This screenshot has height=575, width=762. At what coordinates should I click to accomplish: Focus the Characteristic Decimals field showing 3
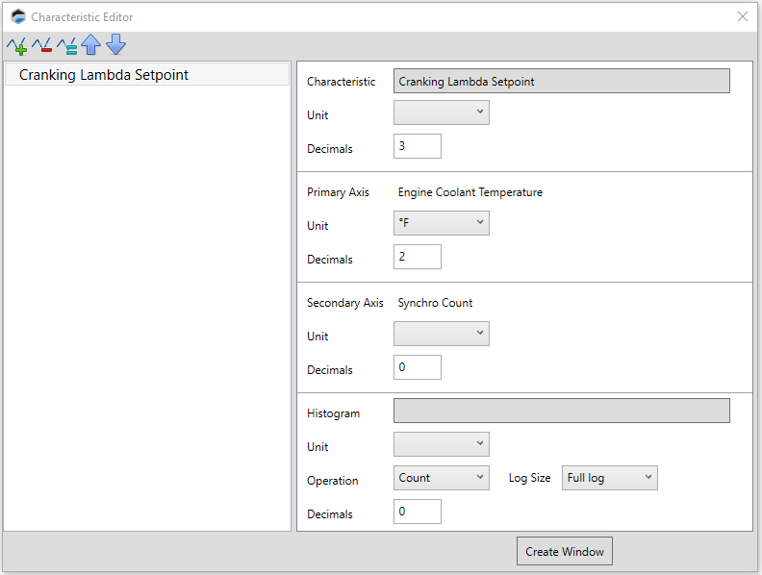(417, 147)
